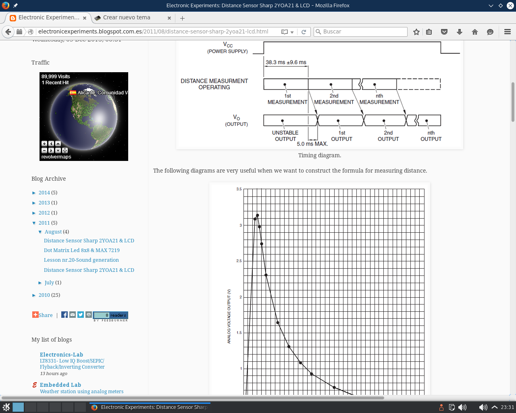516x413 pixels.
Task: Select the Firefox task in the taskbar
Action: click(150, 407)
